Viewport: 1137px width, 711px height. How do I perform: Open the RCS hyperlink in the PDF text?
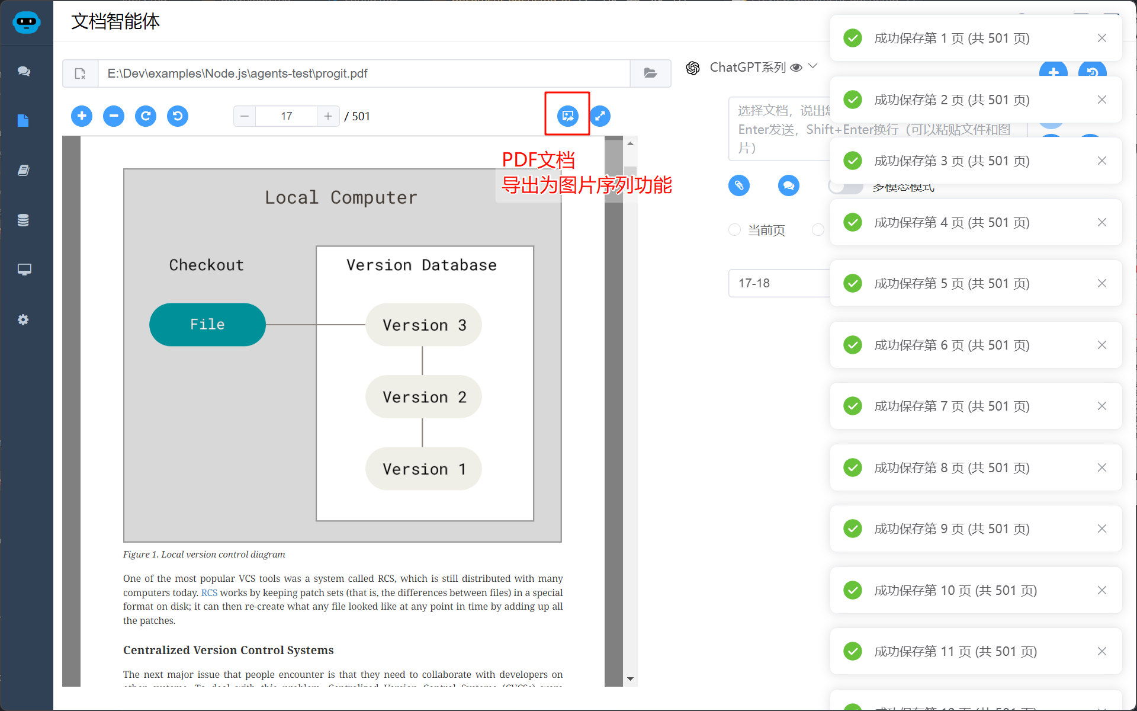(209, 592)
